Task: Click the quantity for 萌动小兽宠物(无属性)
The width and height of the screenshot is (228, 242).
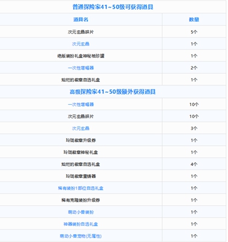Action: (194, 236)
